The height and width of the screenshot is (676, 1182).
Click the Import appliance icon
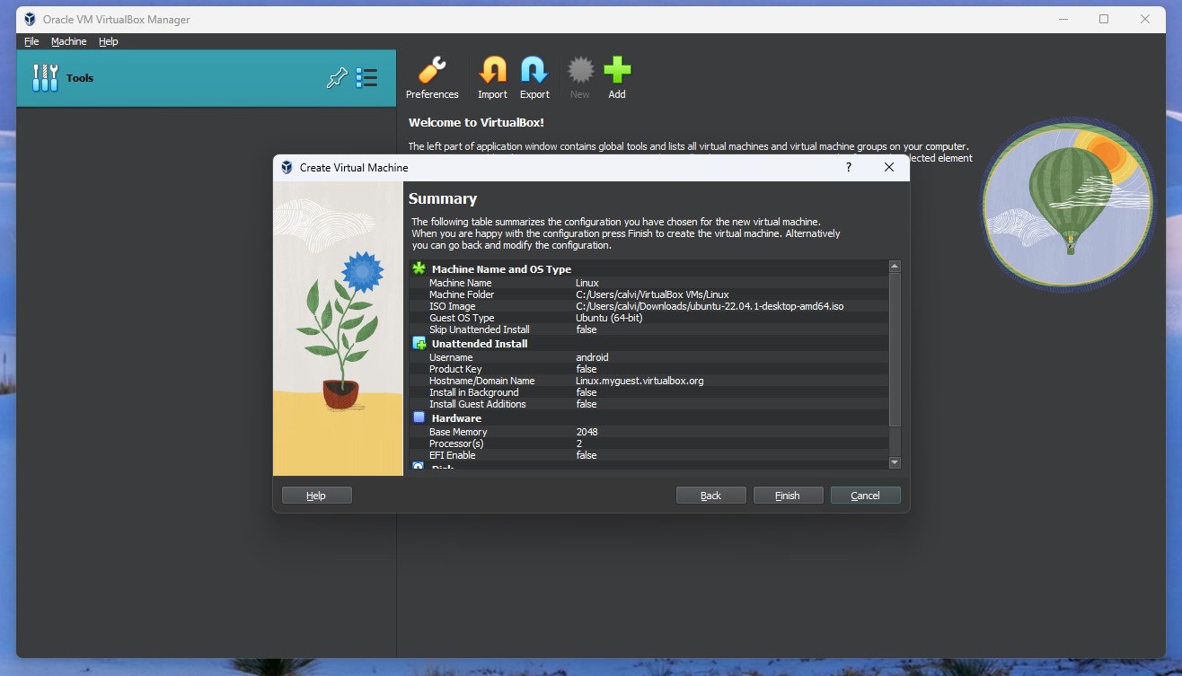click(492, 71)
